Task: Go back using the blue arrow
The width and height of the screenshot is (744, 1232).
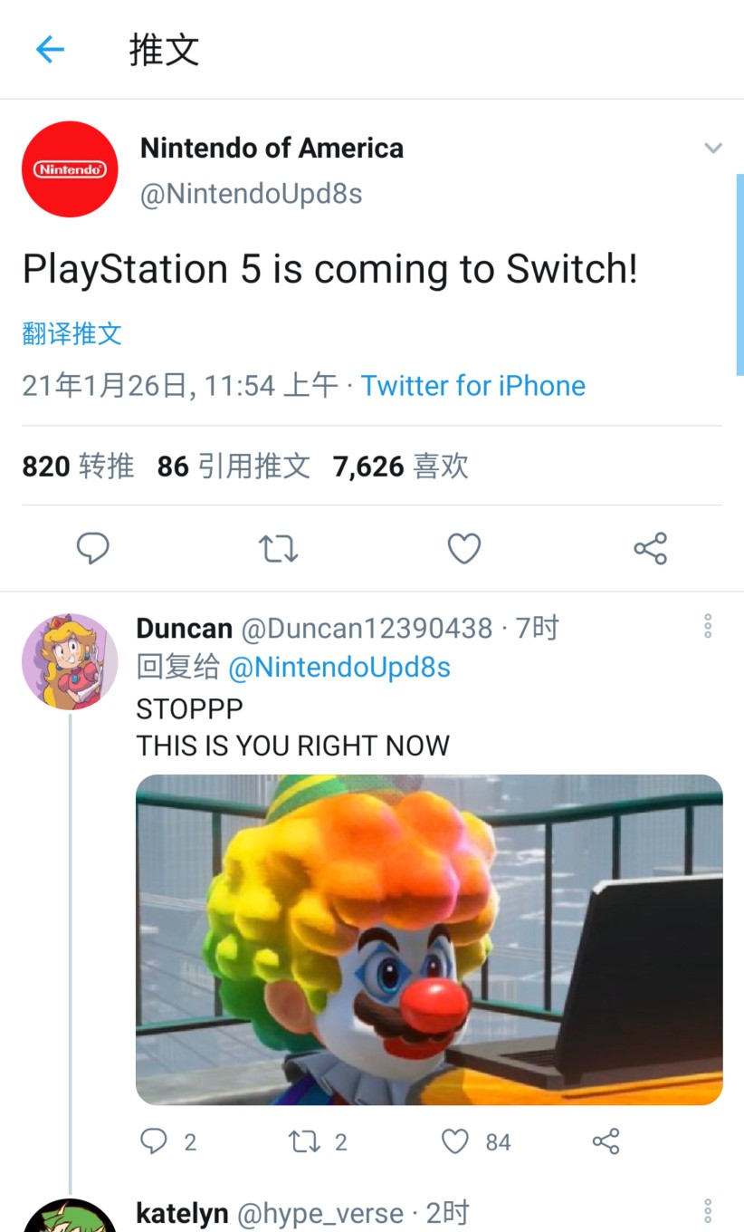Action: (50, 50)
